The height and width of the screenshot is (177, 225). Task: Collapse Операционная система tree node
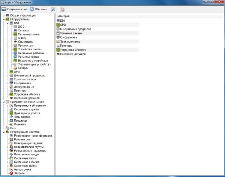point(4,132)
